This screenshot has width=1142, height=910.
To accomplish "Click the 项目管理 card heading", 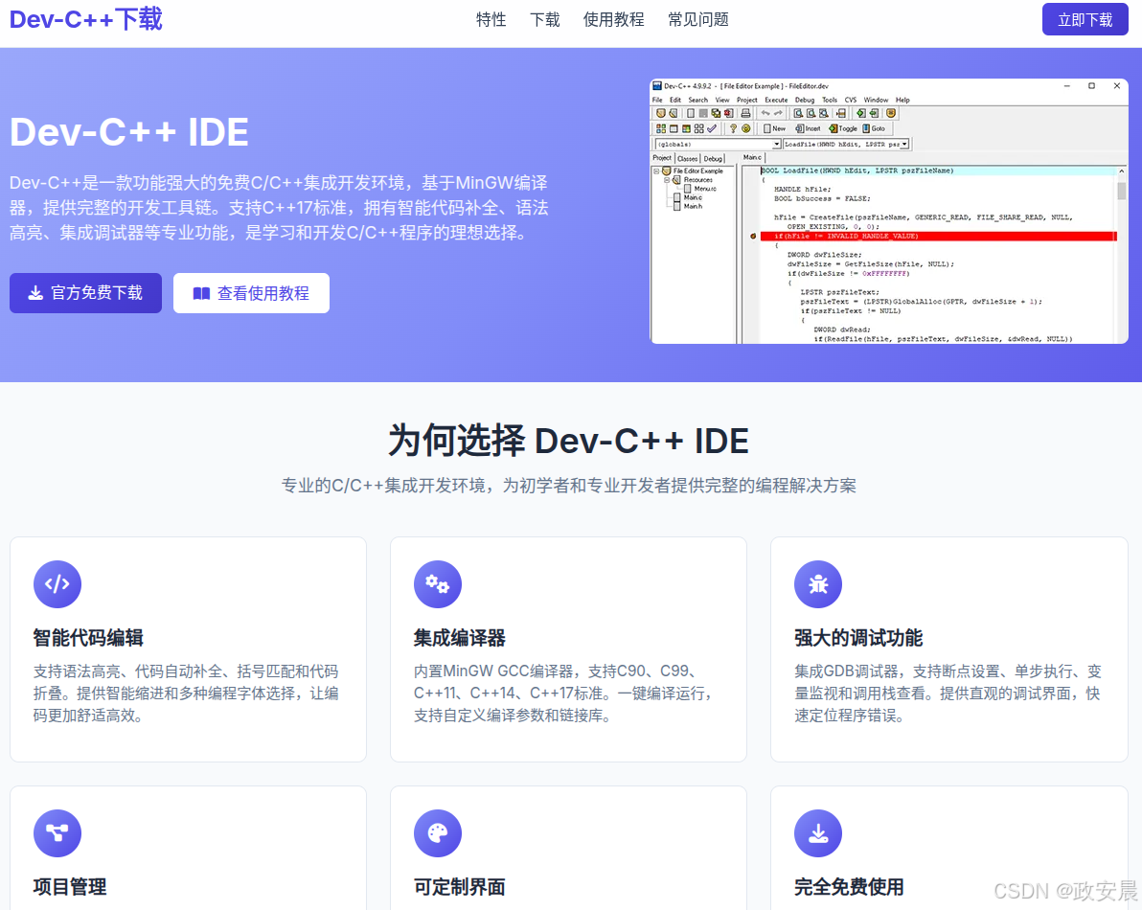I will (70, 887).
